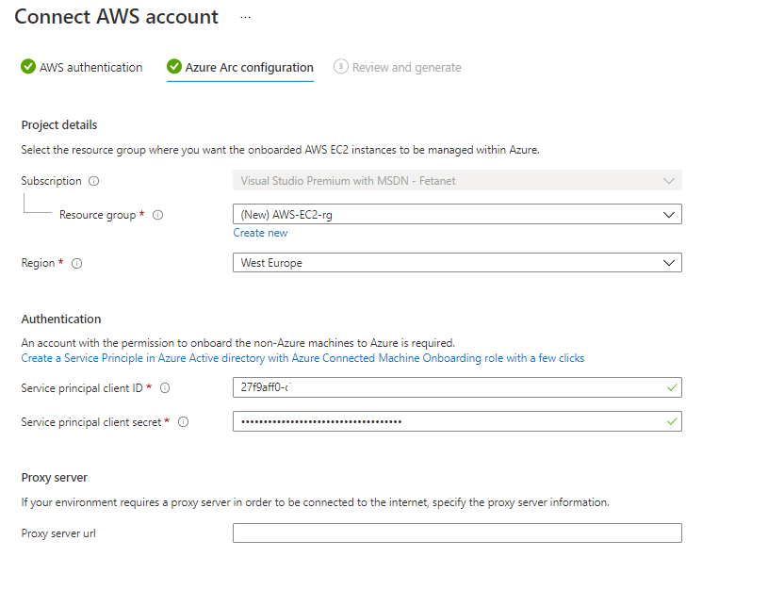Click green checkmark icon of Azure Arc configuration

point(174,67)
